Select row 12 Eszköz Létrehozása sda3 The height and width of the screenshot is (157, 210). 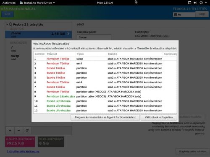(x=105, y=111)
